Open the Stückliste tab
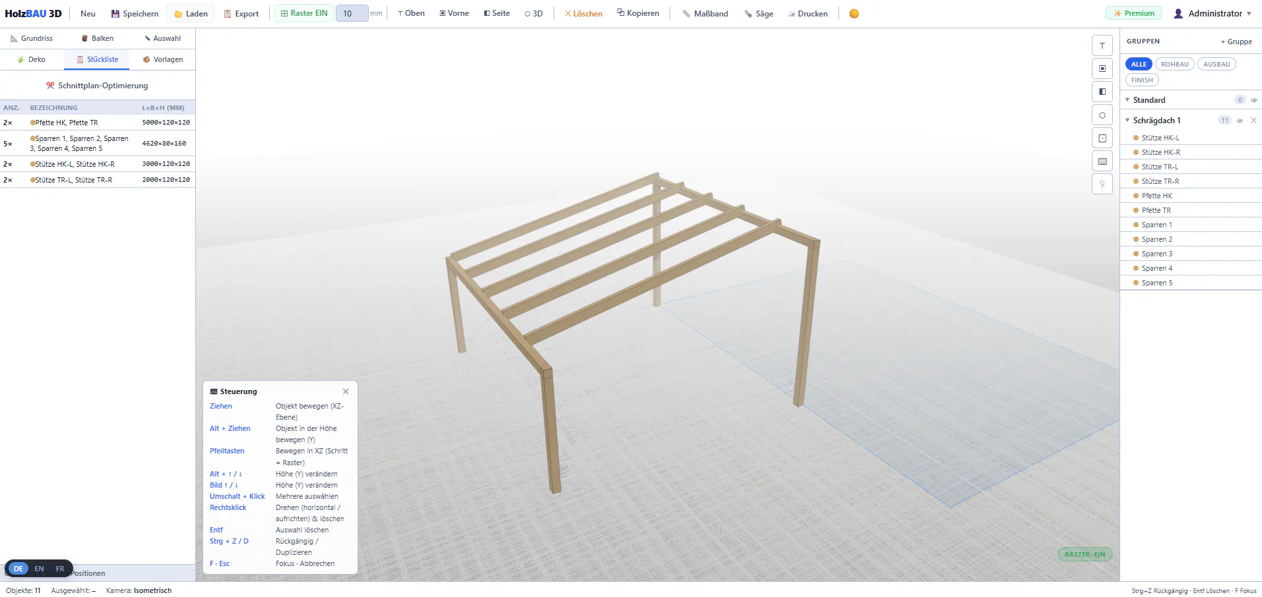 tap(98, 59)
